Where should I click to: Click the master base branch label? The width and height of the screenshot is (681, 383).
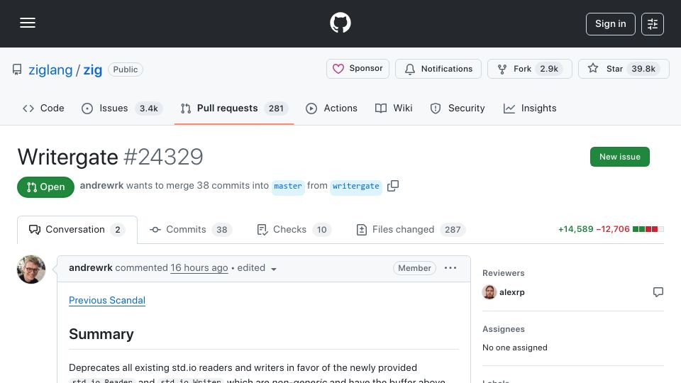point(288,187)
